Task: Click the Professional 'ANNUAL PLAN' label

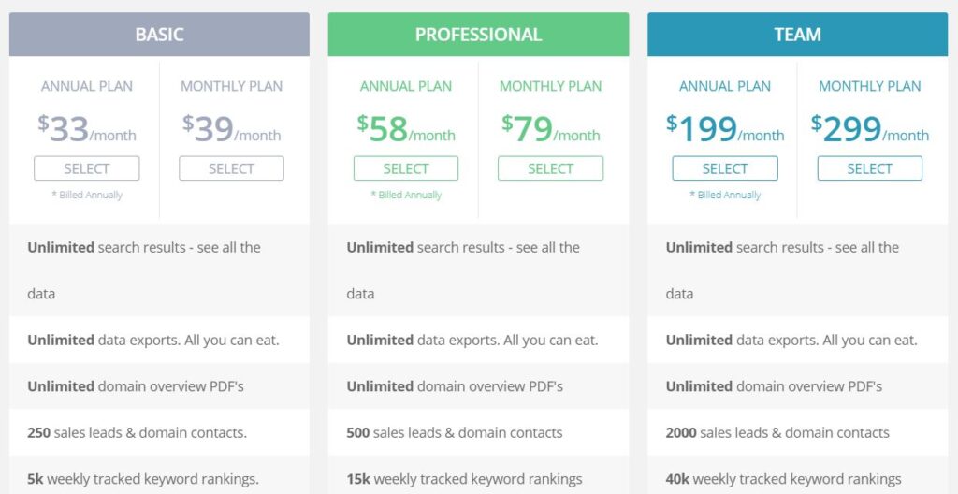Action: [x=406, y=86]
